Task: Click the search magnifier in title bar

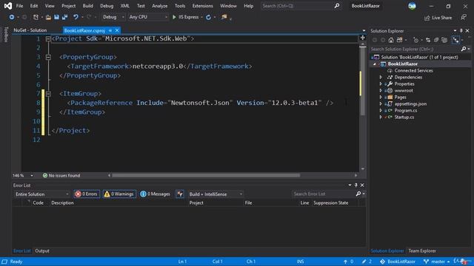Action: [337, 6]
